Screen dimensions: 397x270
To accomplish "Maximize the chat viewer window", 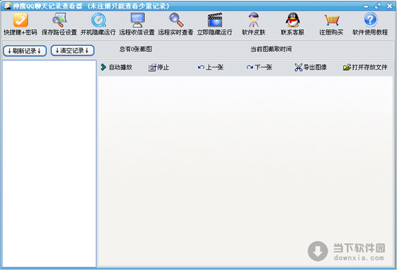I will (x=378, y=6).
